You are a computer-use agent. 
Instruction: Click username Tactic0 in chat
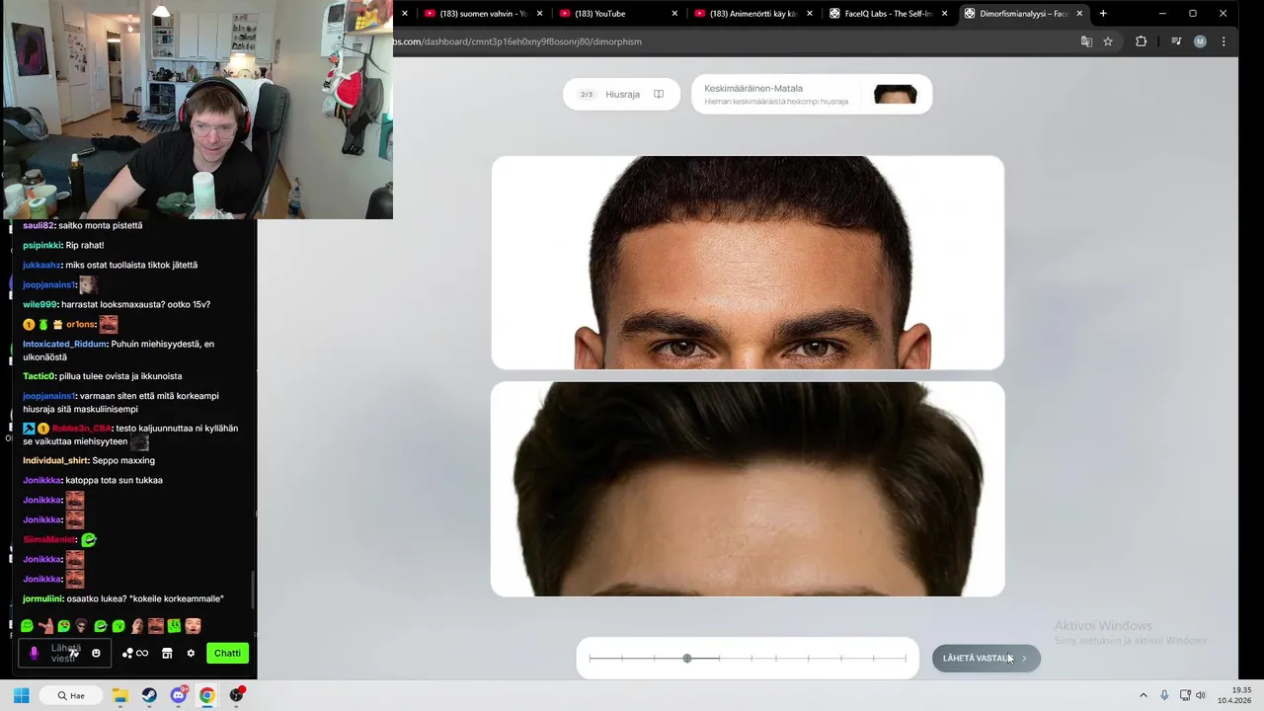tap(39, 376)
